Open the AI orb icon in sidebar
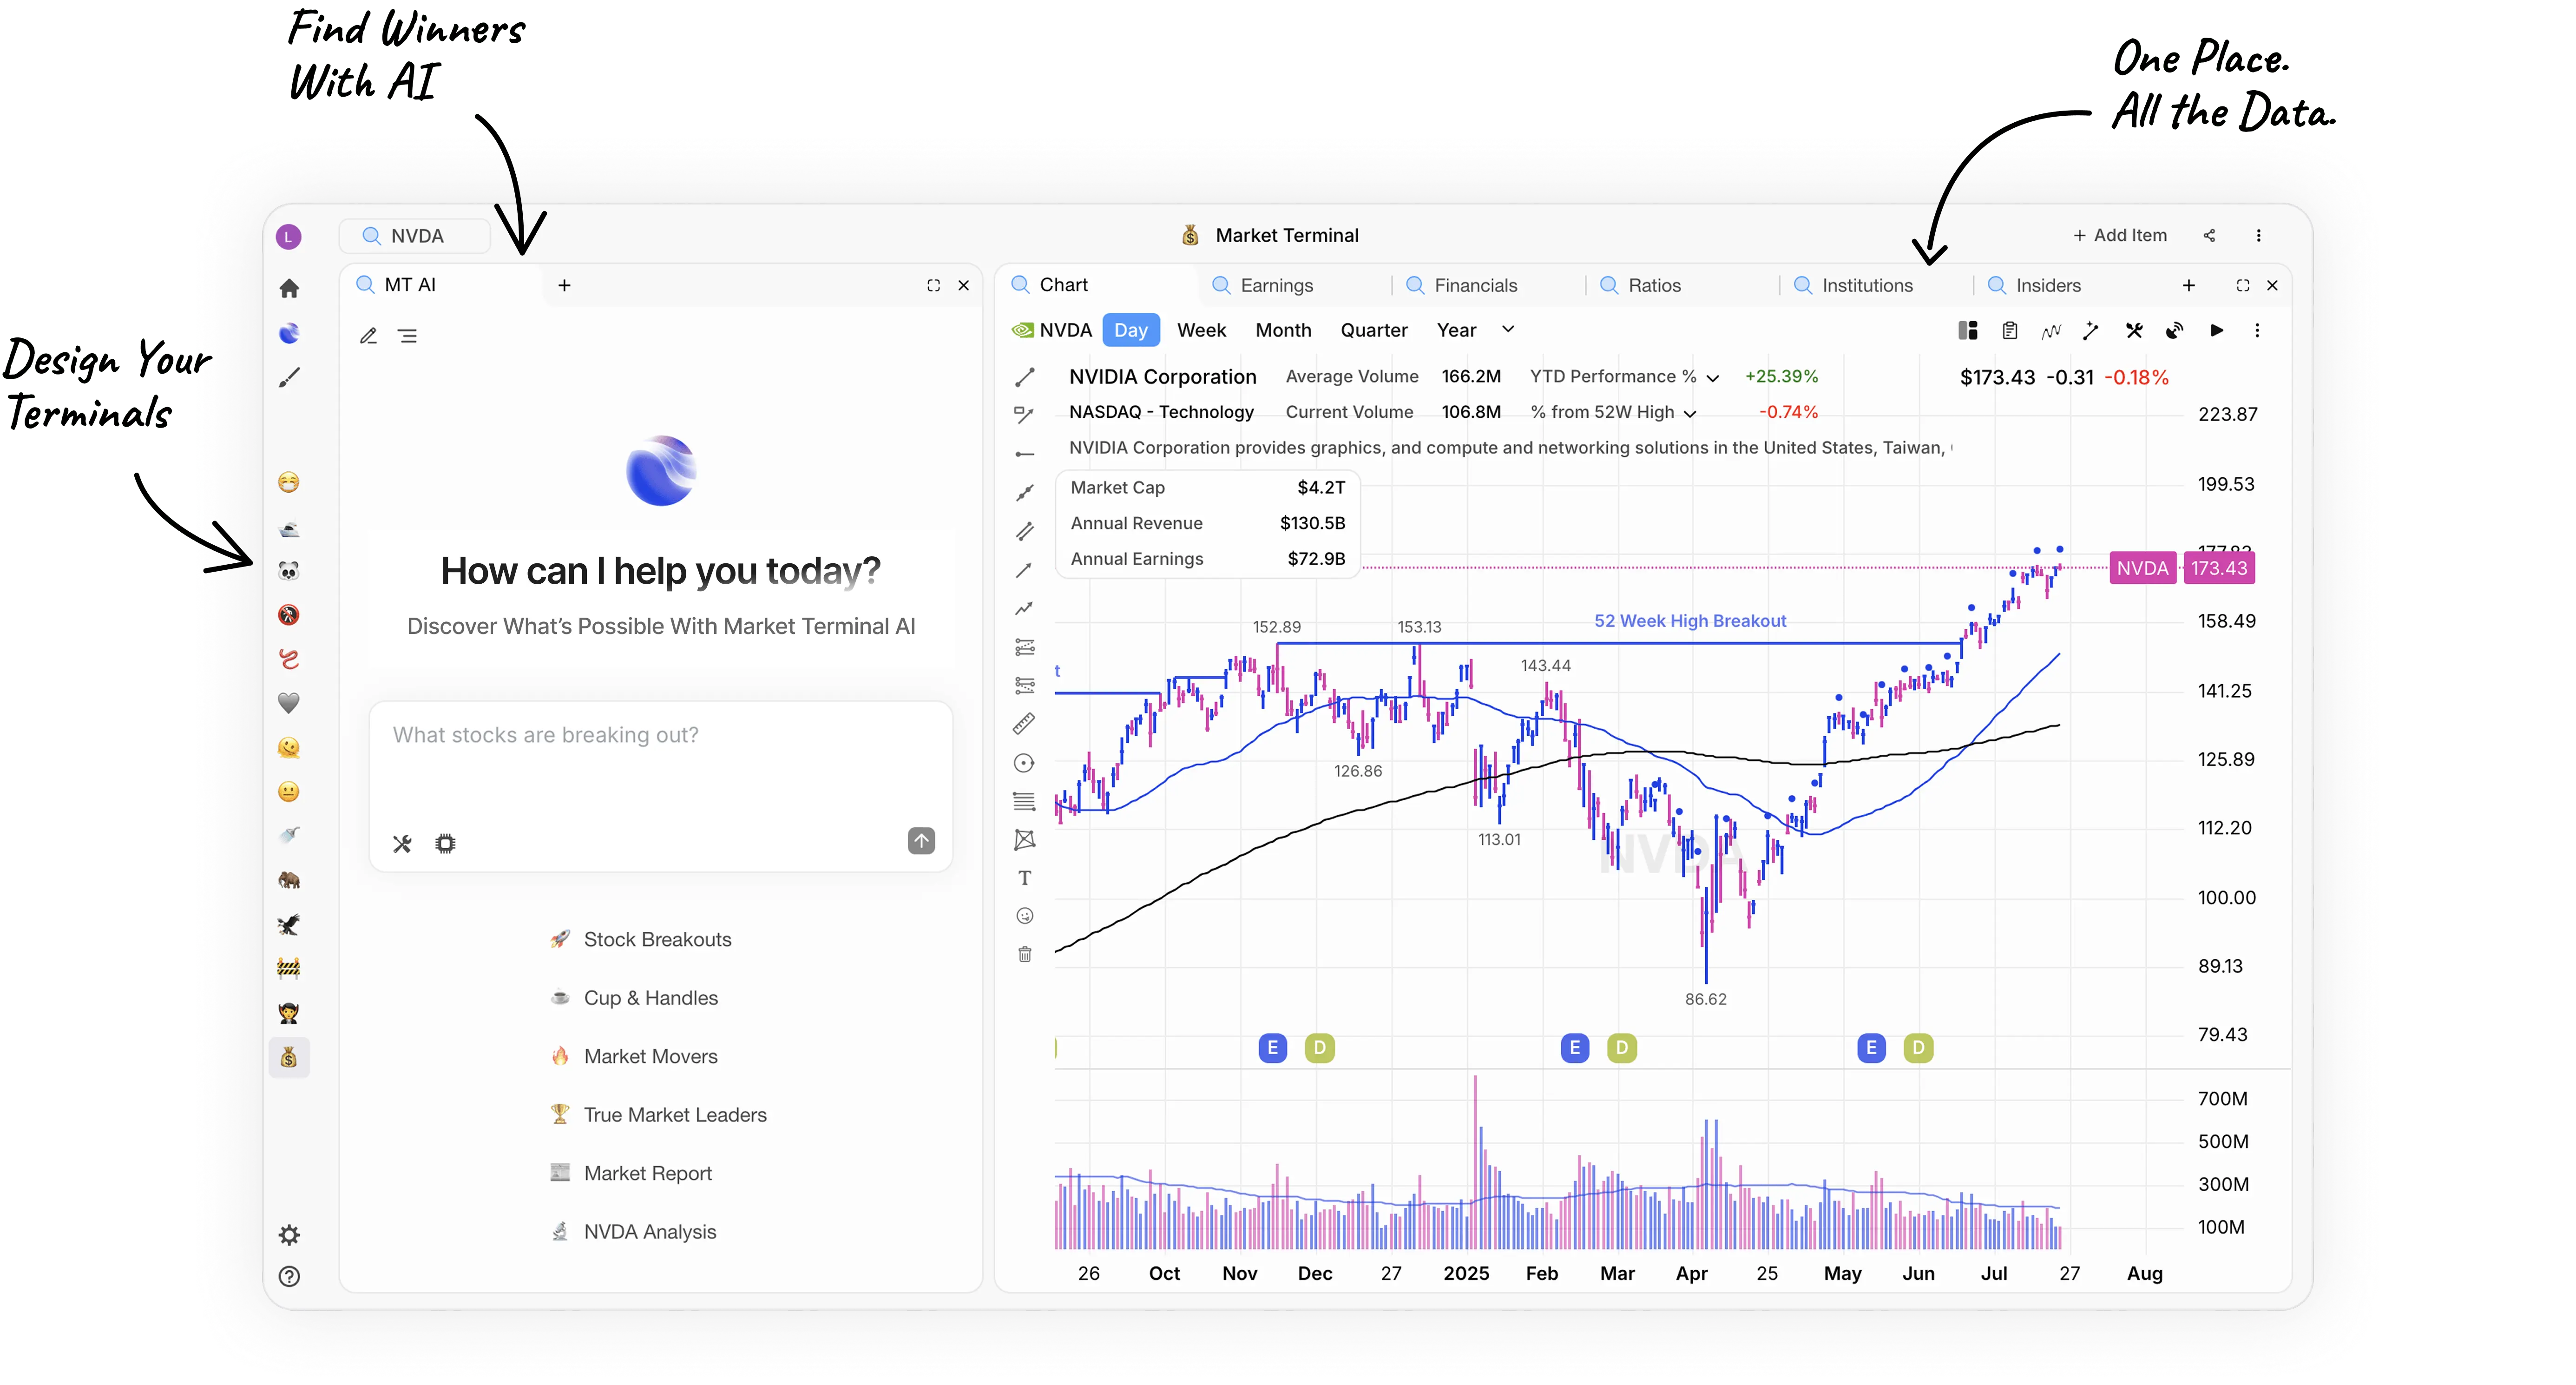Screen dimensions: 2576x1385 [x=289, y=333]
